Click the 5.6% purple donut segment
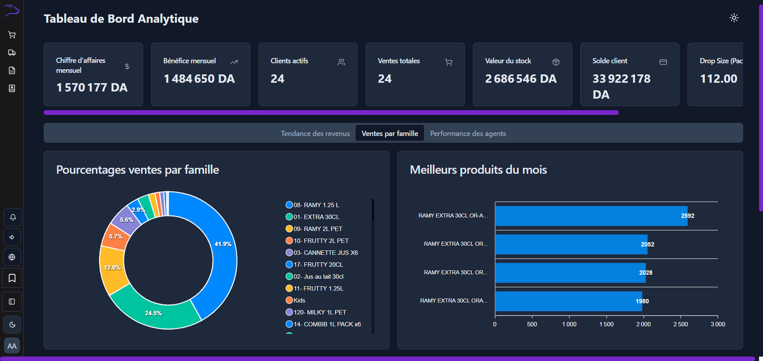Screen dimensions: 763x361 (126, 220)
